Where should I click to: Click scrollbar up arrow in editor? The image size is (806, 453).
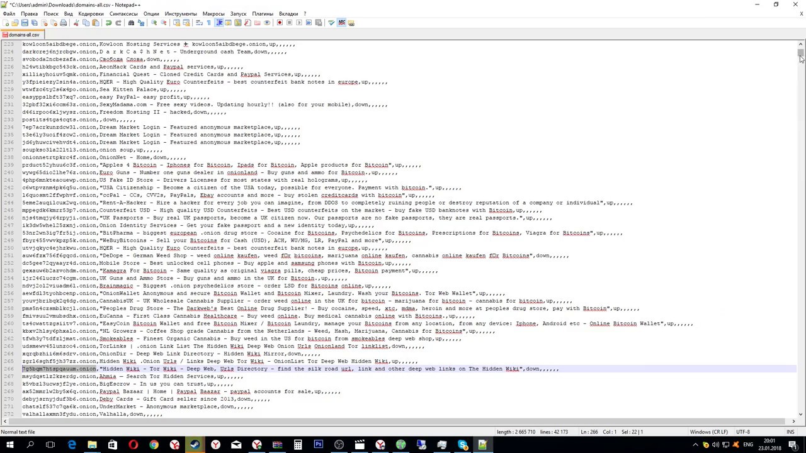pyautogui.click(x=800, y=44)
